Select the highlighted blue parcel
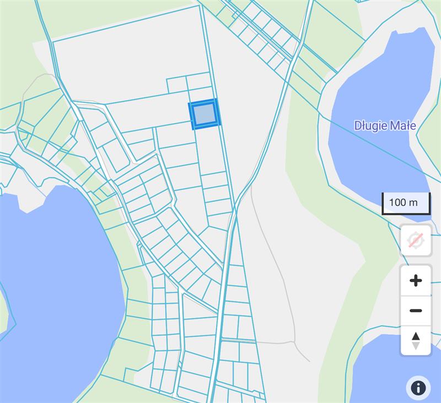441x403 pixels. [205, 115]
